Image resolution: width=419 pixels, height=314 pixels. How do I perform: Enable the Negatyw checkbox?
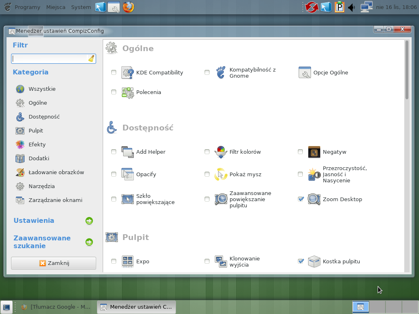[300, 152]
